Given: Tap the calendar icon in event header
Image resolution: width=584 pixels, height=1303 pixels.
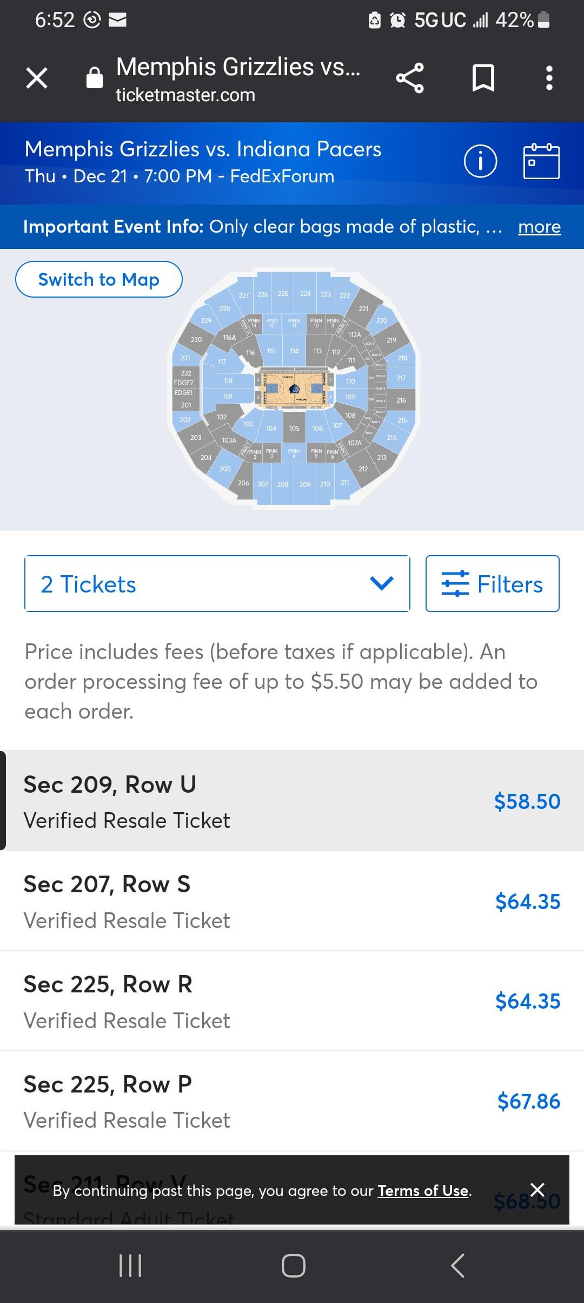Looking at the screenshot, I should [541, 161].
